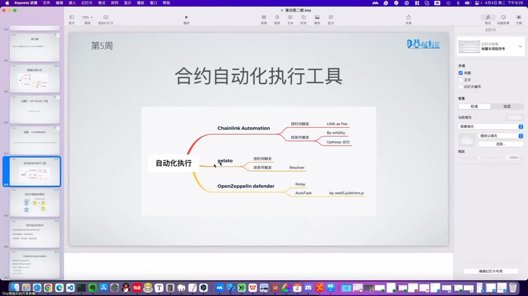Open Discord from the Dock
This screenshot has width=528, height=296.
point(308,288)
